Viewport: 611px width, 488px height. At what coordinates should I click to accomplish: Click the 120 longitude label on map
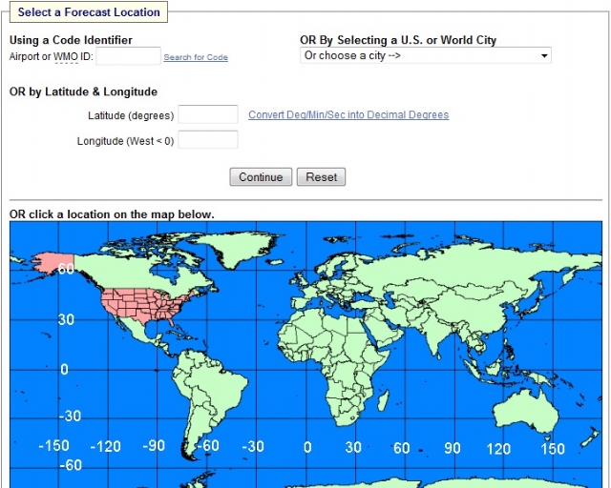tap(498, 449)
